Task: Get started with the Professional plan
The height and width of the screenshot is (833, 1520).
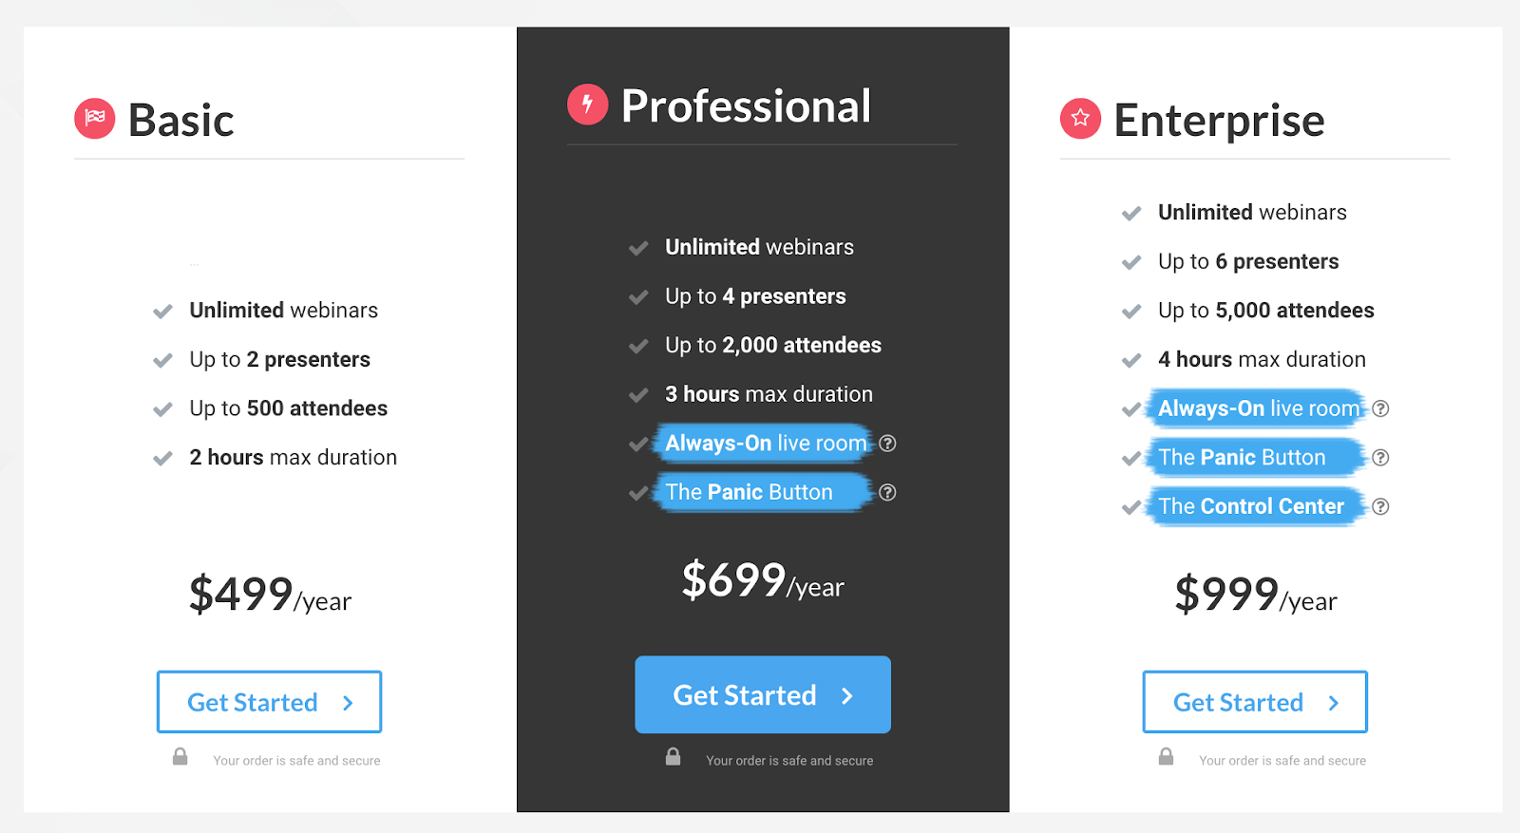Action: [763, 694]
